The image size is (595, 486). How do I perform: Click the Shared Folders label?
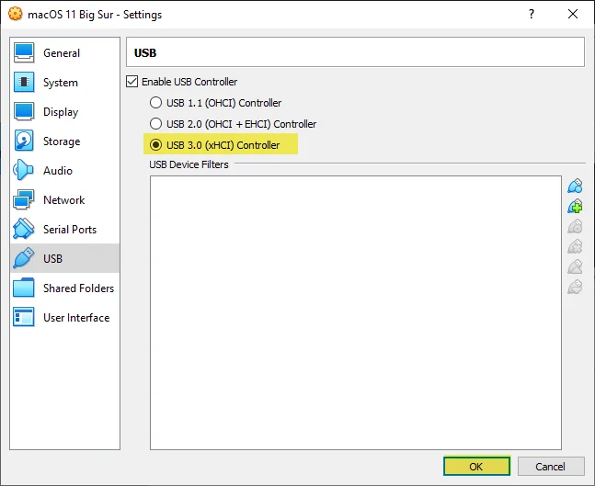pyautogui.click(x=78, y=288)
